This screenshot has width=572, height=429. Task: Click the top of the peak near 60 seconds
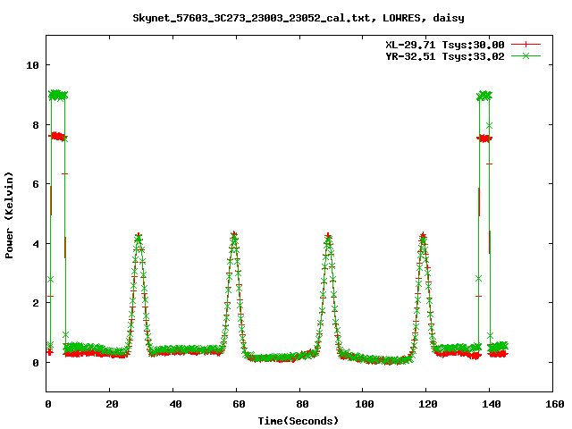click(x=234, y=235)
